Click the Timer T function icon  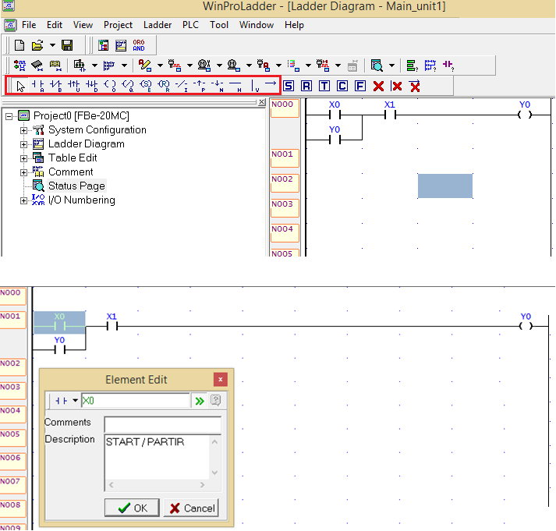coord(324,86)
